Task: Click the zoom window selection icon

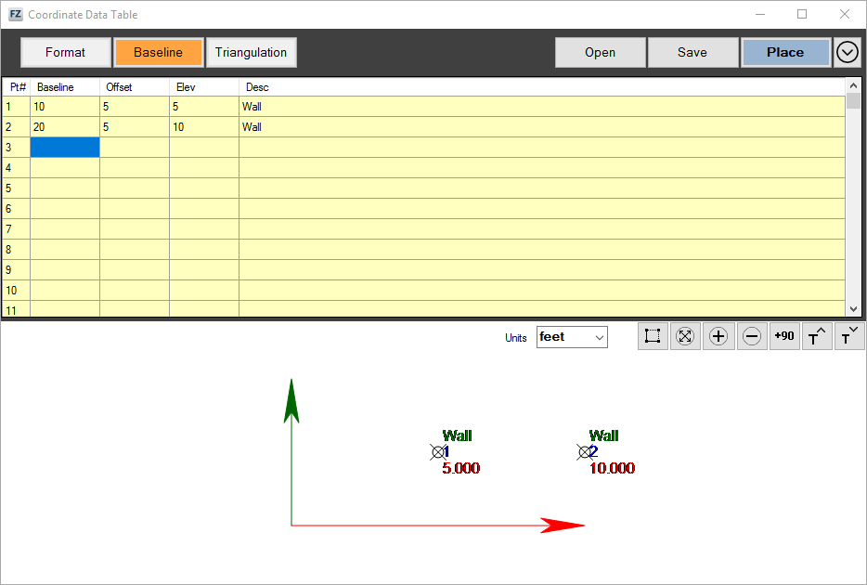Action: coord(653,336)
